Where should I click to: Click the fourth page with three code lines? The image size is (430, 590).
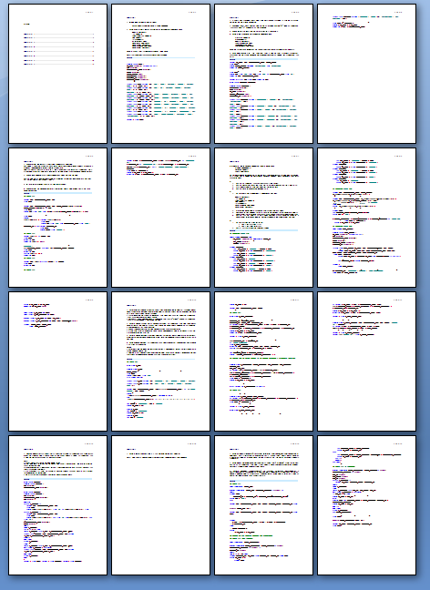[367, 74]
